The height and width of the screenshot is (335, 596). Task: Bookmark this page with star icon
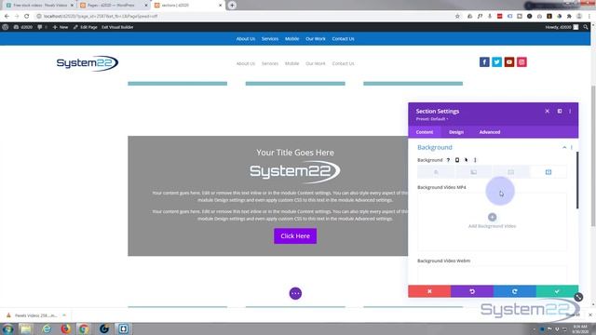click(x=457, y=17)
